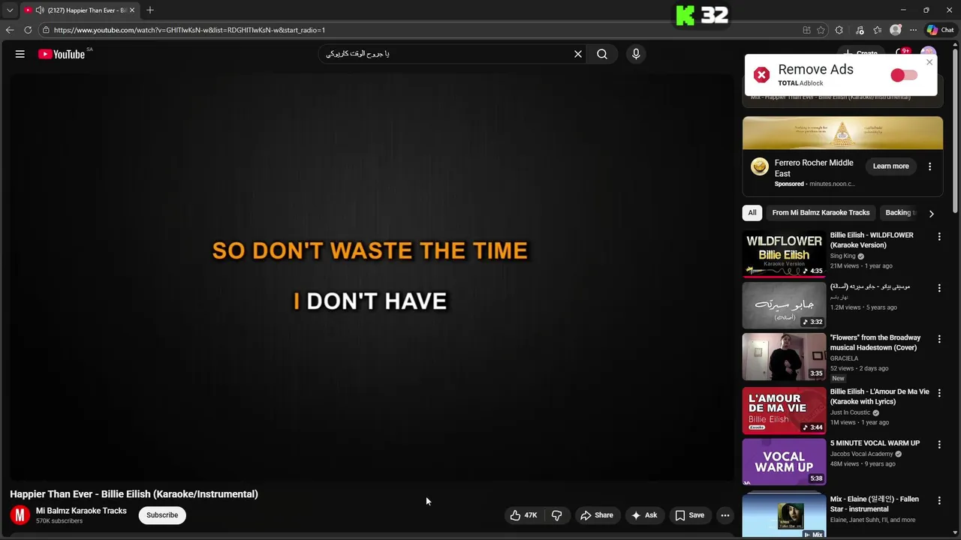Like the video (47K thumbs up)

click(524, 515)
